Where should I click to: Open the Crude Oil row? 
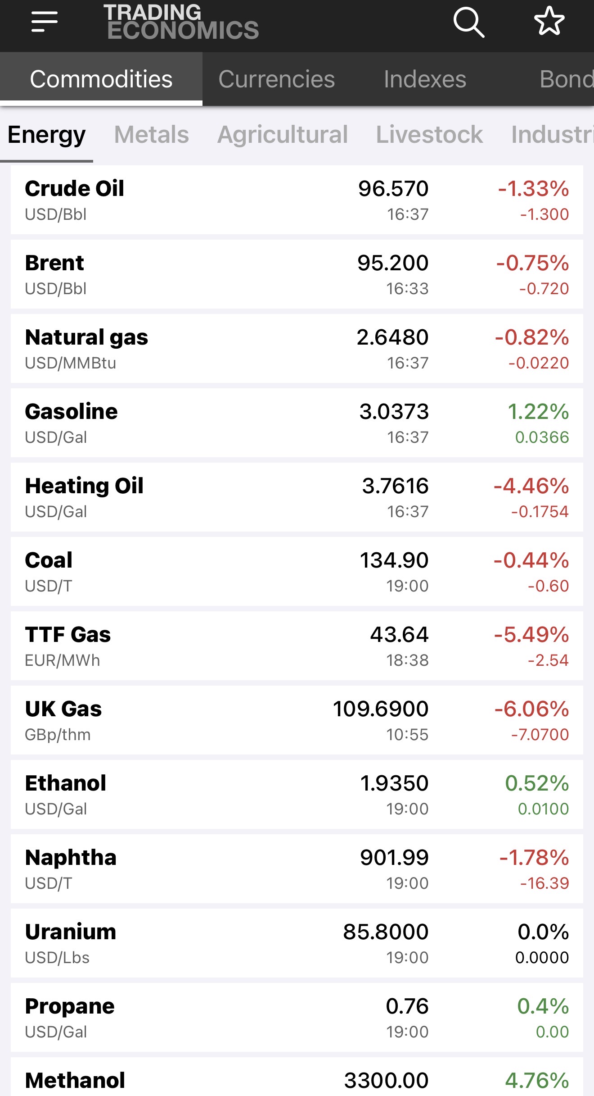297,200
